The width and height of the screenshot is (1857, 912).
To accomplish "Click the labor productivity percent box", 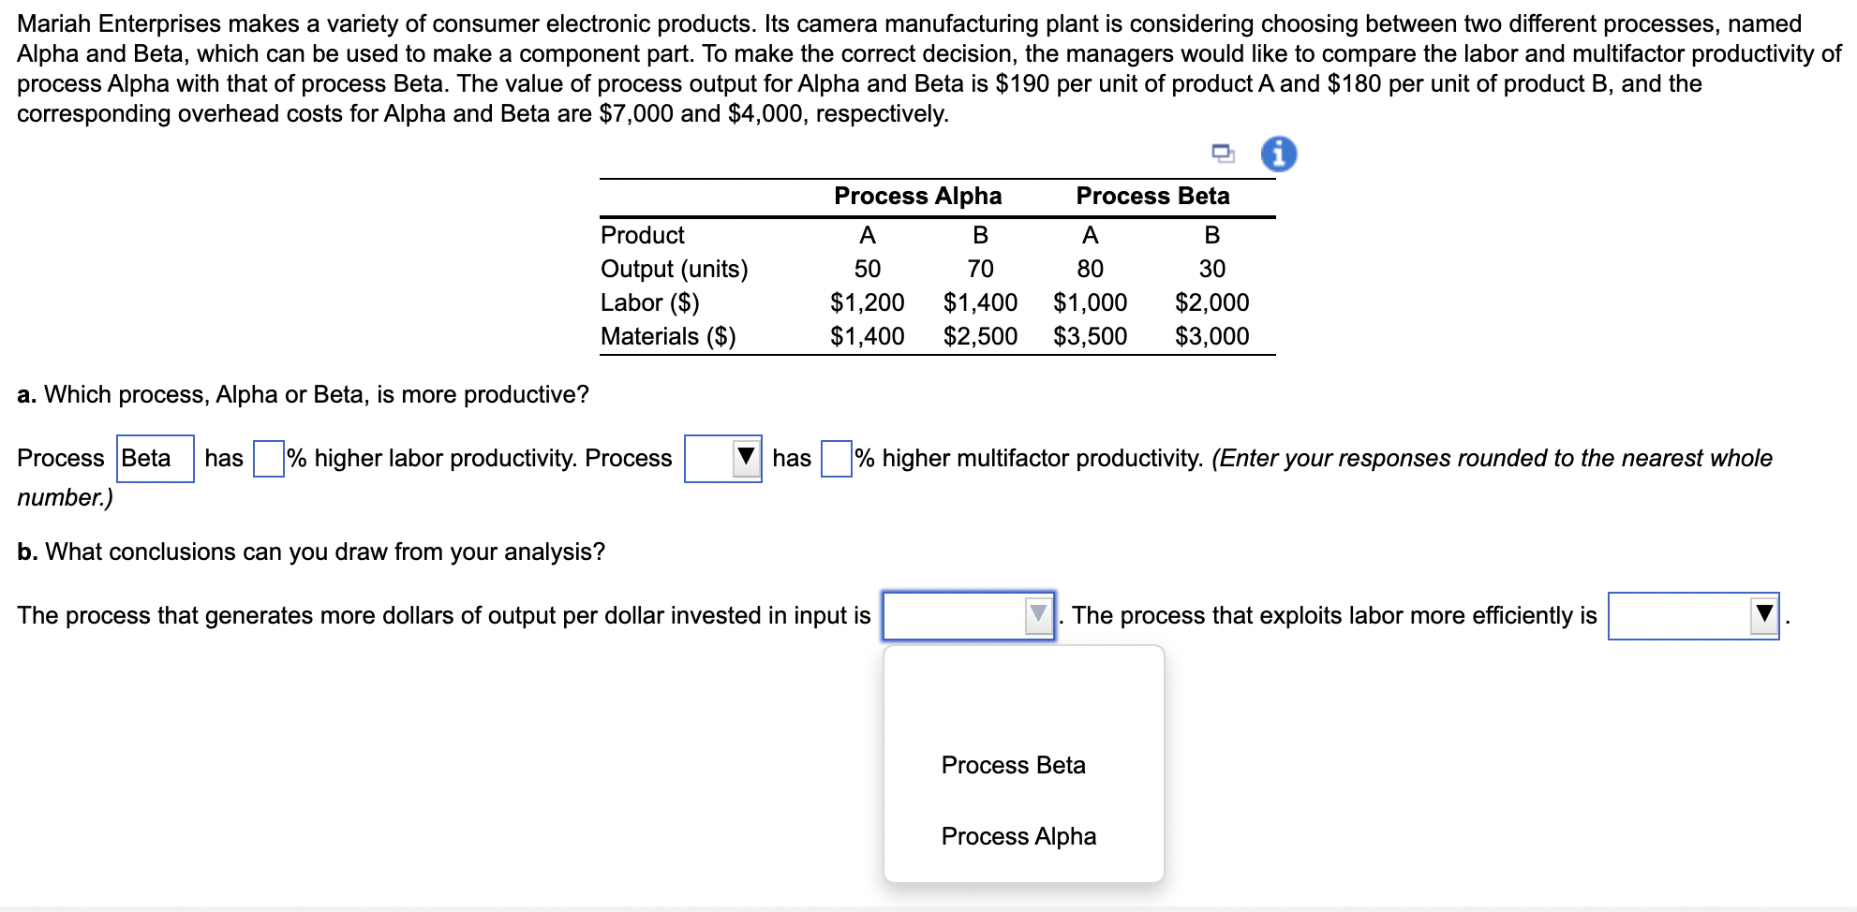I will click(x=269, y=459).
